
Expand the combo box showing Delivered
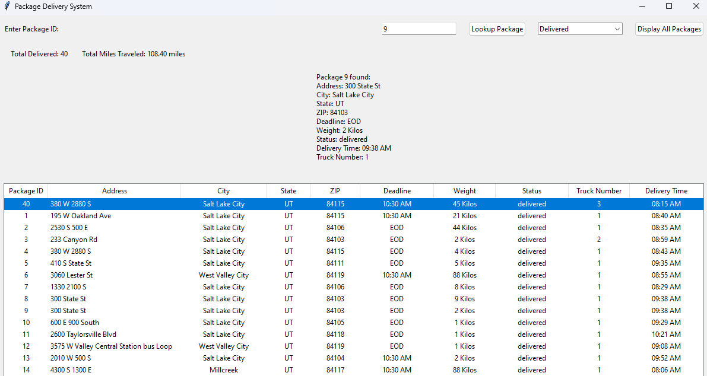coord(579,28)
